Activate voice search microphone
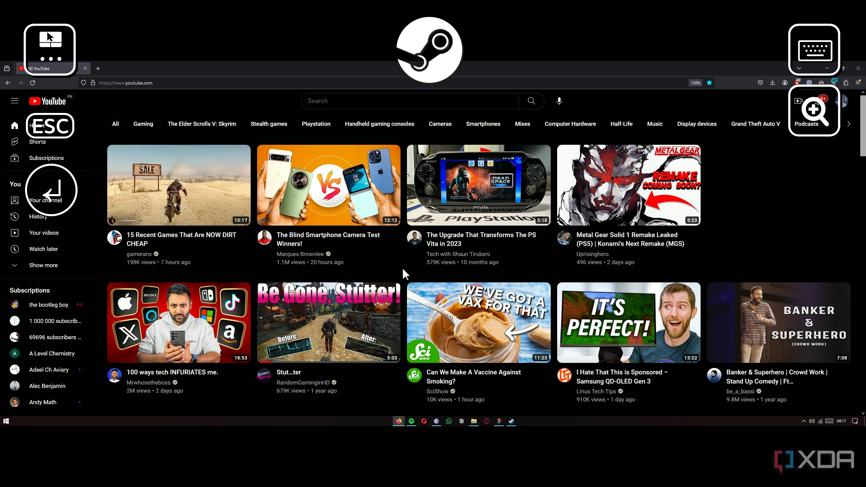The image size is (866, 487). point(559,101)
